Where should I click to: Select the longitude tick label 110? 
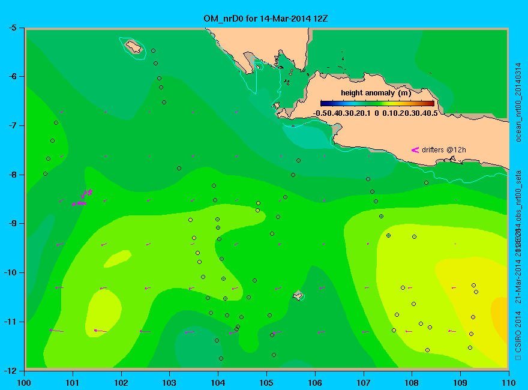click(x=509, y=383)
